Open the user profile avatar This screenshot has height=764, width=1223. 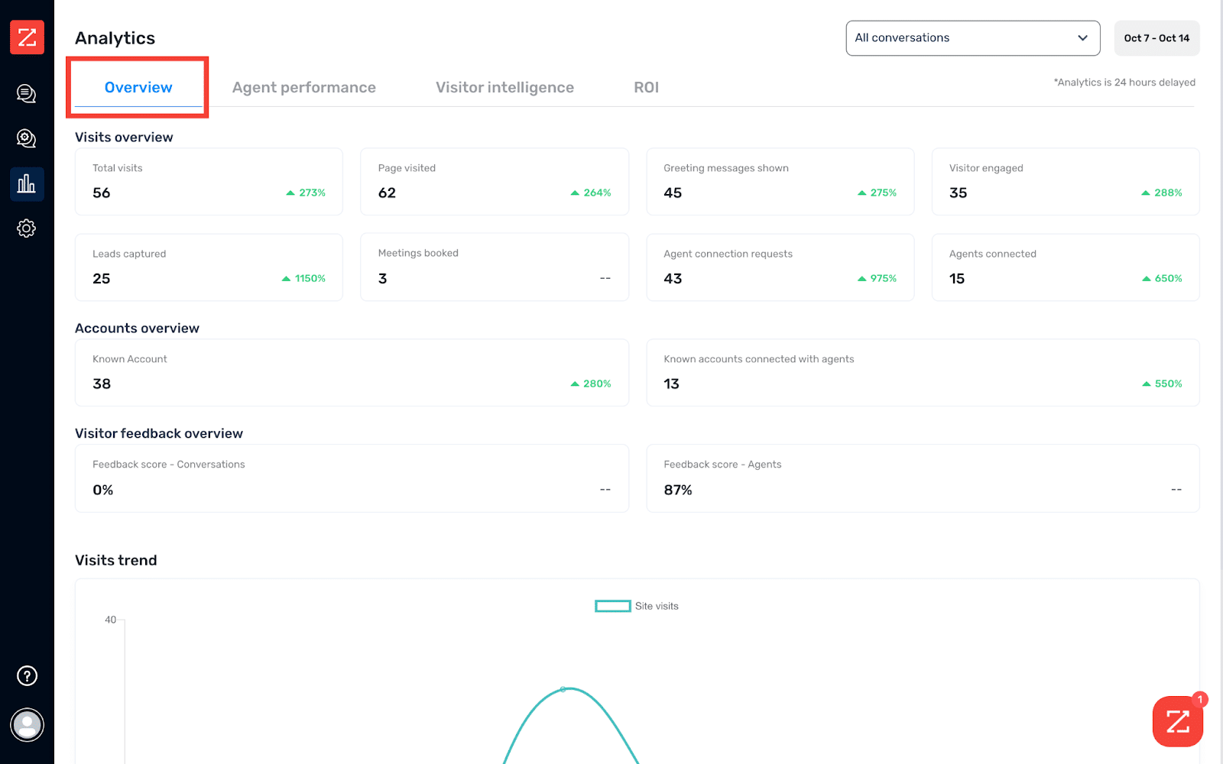(27, 725)
